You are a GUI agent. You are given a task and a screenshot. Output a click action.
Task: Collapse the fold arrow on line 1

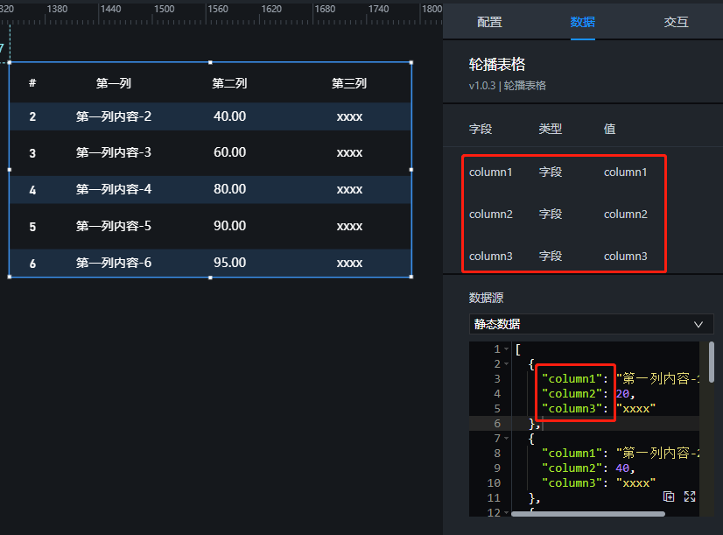pyautogui.click(x=506, y=349)
